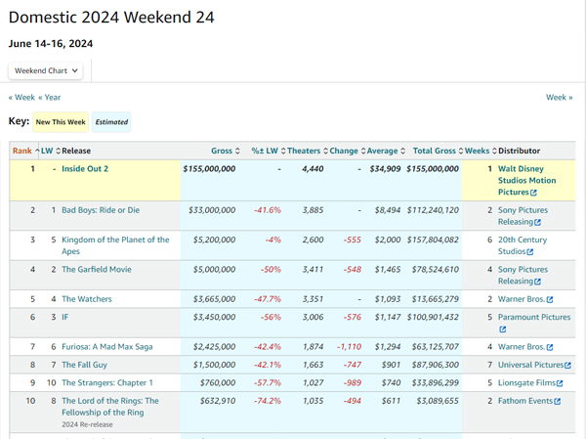The image size is (586, 439).
Task: Sort table by Rank column
Action: [22, 151]
